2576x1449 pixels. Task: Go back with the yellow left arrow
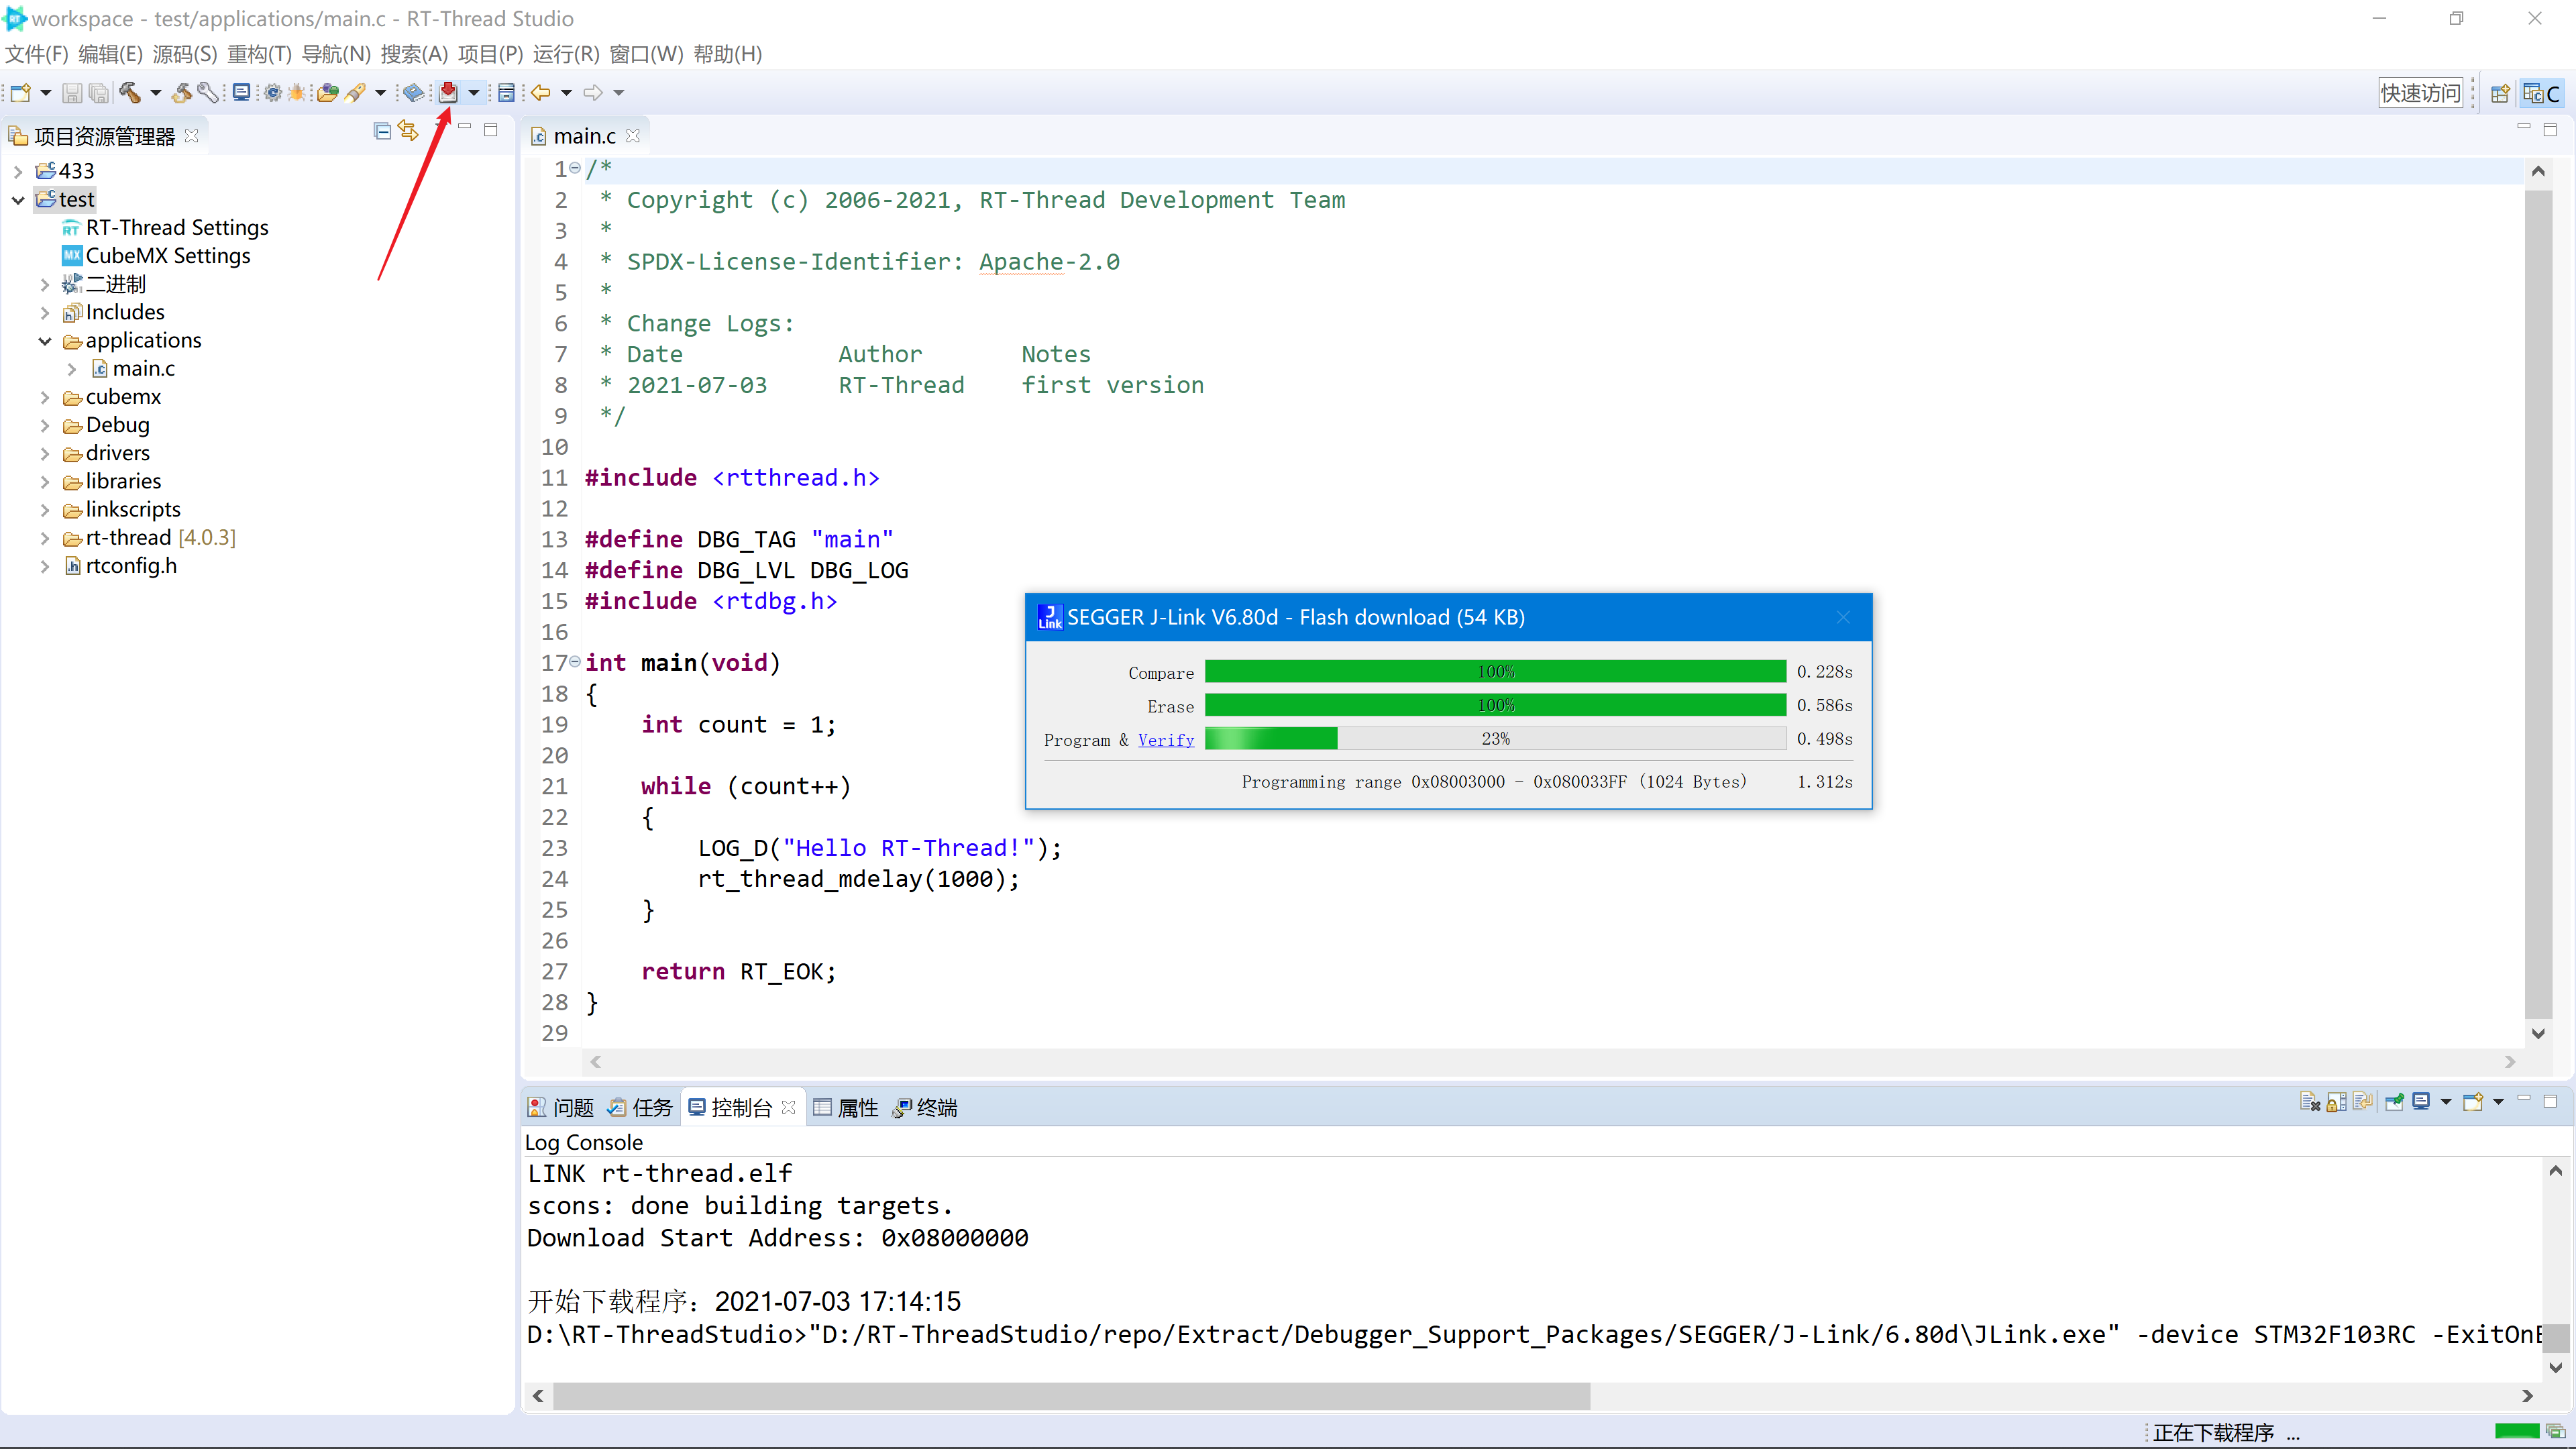(541, 93)
